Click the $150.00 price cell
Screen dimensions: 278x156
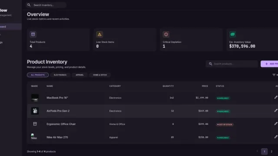[x=203, y=137]
